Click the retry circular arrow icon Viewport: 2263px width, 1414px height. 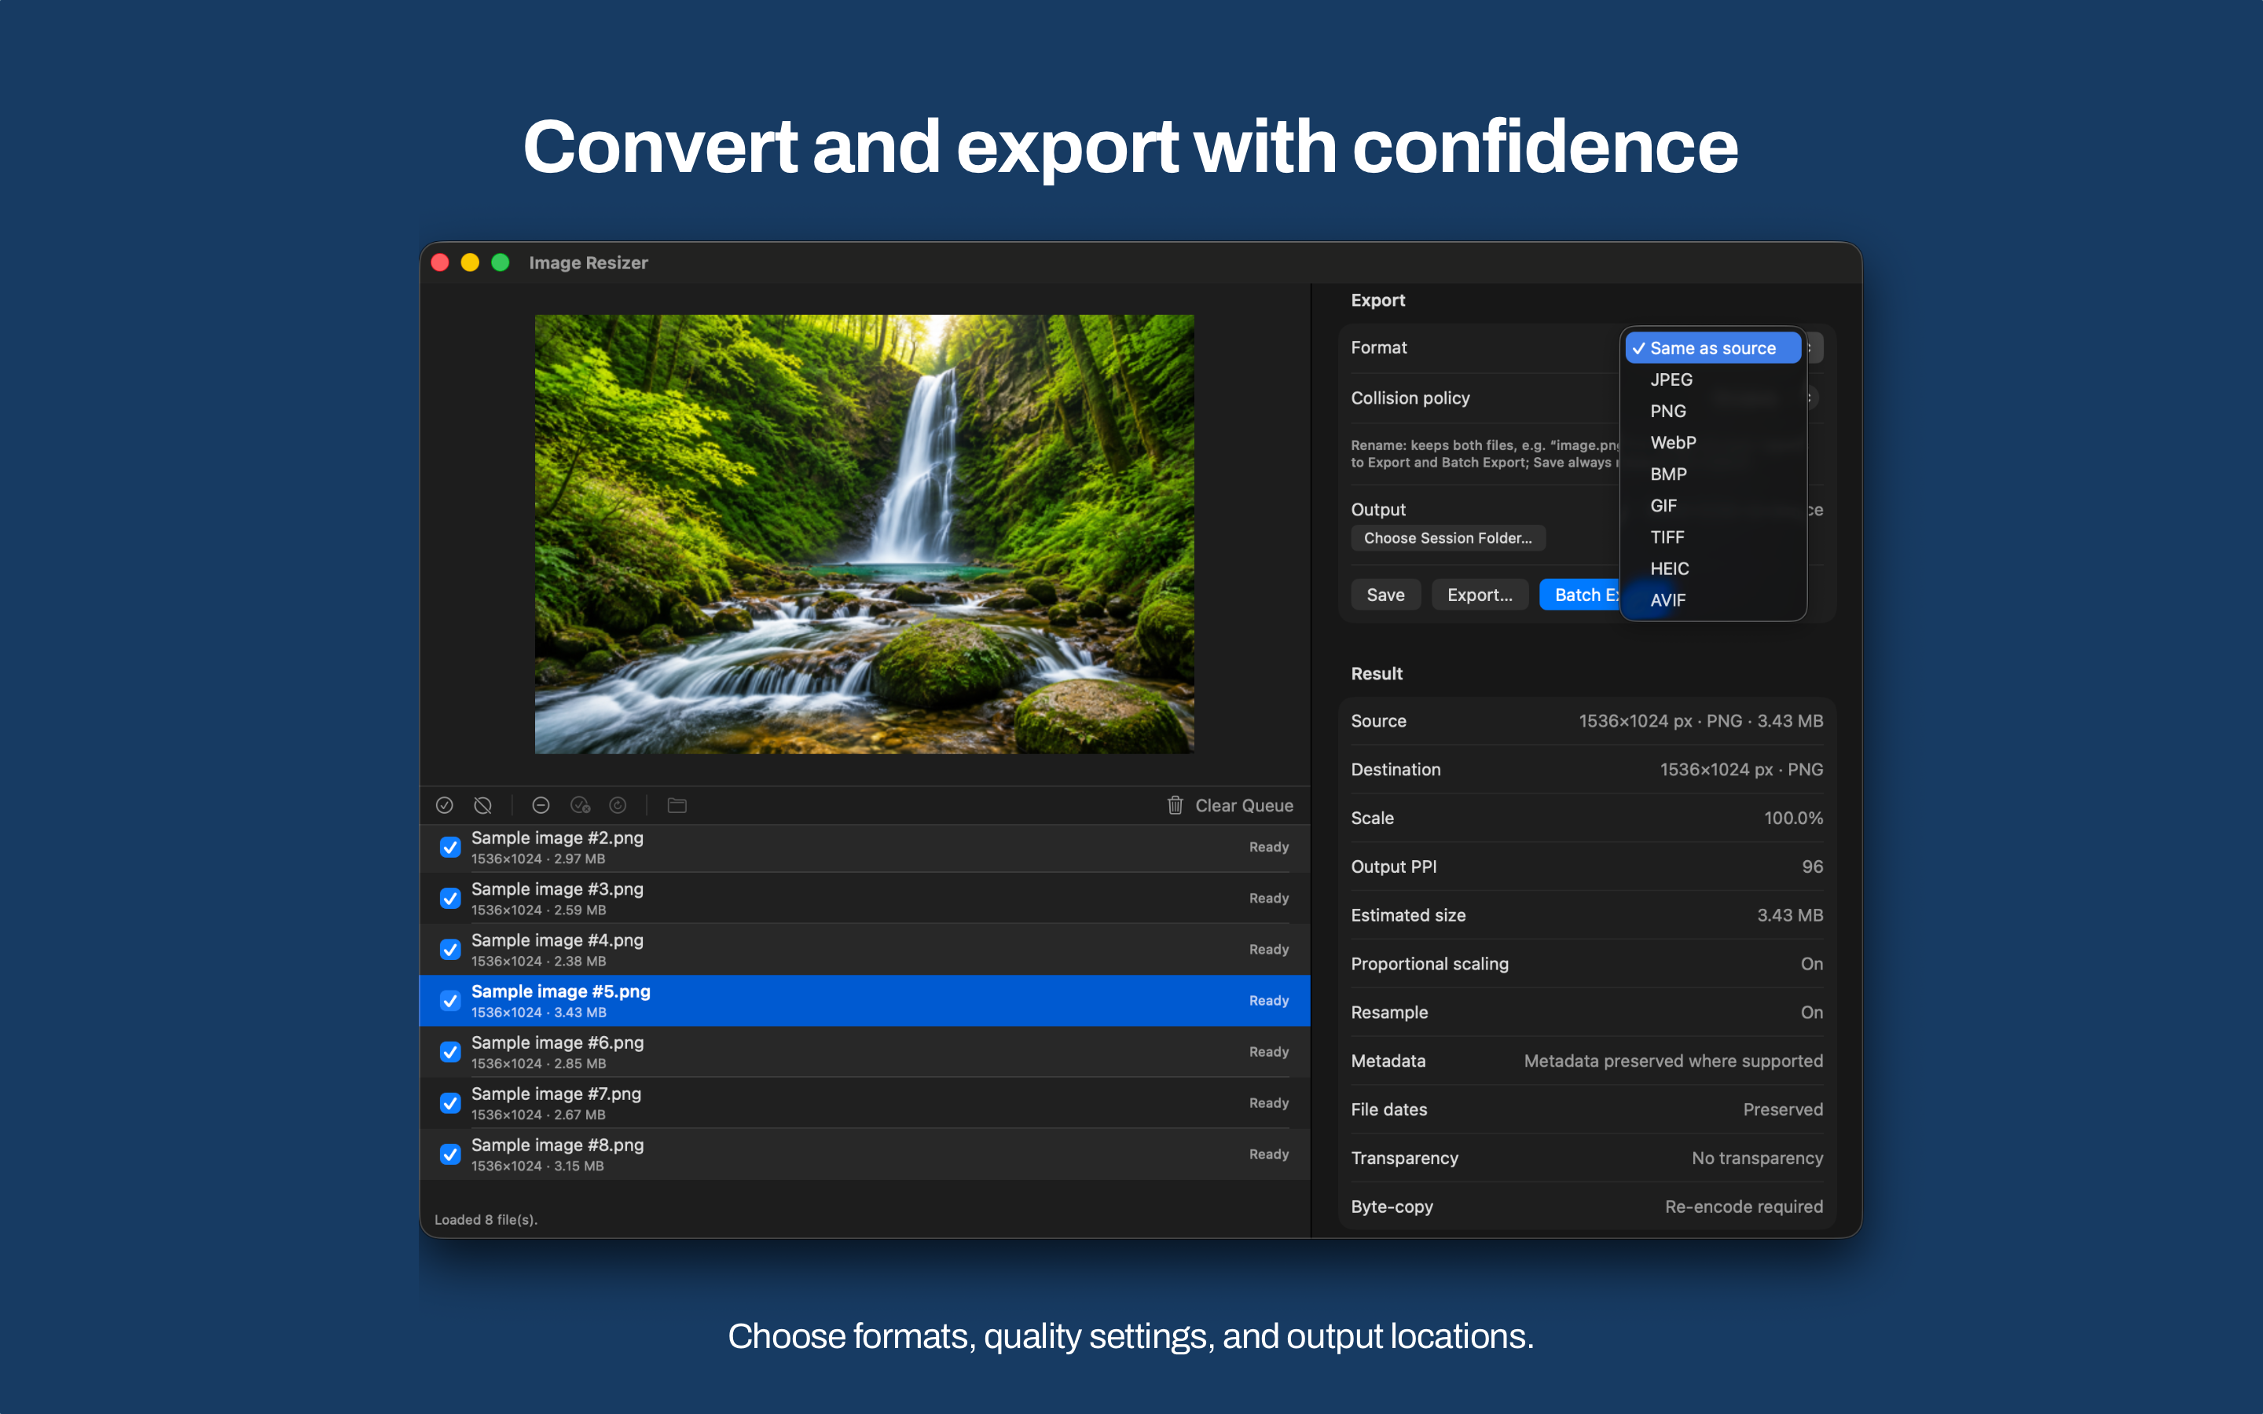click(618, 805)
